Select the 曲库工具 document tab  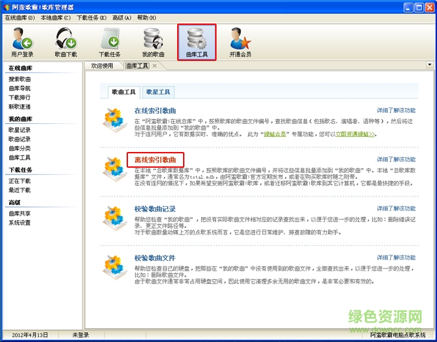point(137,66)
